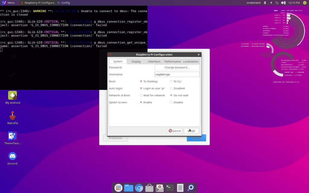Open the ThemeTwister desktop icon

point(12,138)
